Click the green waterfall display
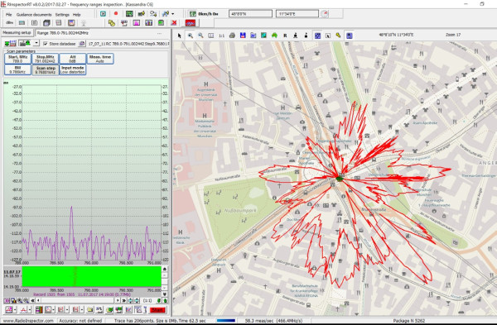Viewport: 497px width, 325px height. (x=92, y=276)
